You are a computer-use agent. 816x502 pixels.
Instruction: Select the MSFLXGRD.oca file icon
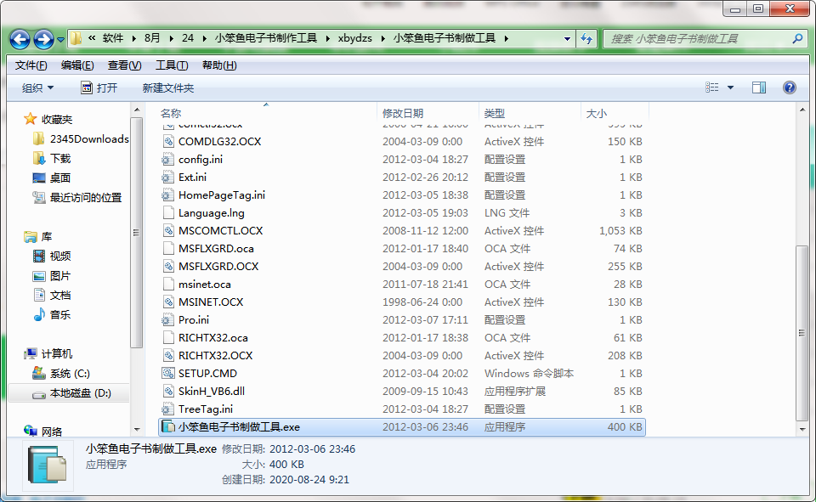pyautogui.click(x=168, y=249)
